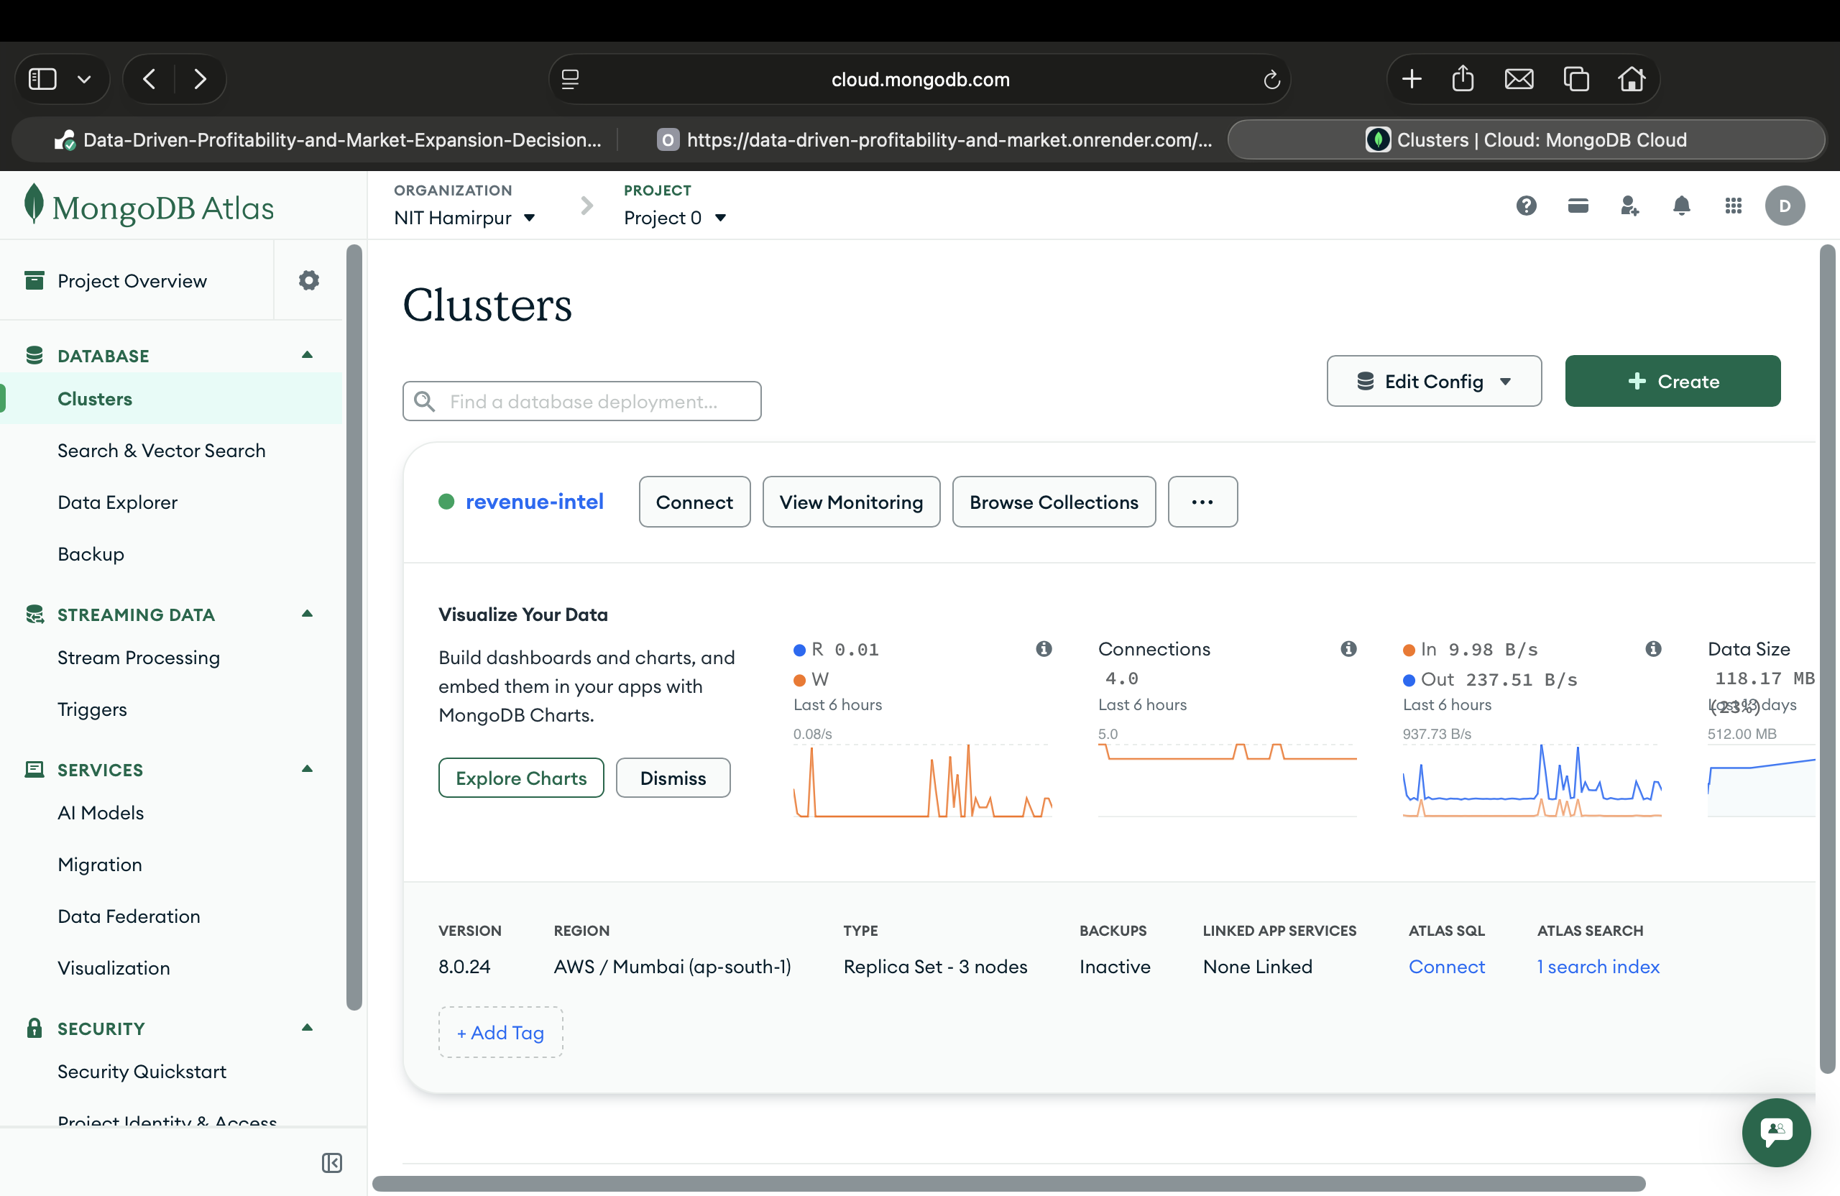Click Connect for revenue-intel cluster

694,502
